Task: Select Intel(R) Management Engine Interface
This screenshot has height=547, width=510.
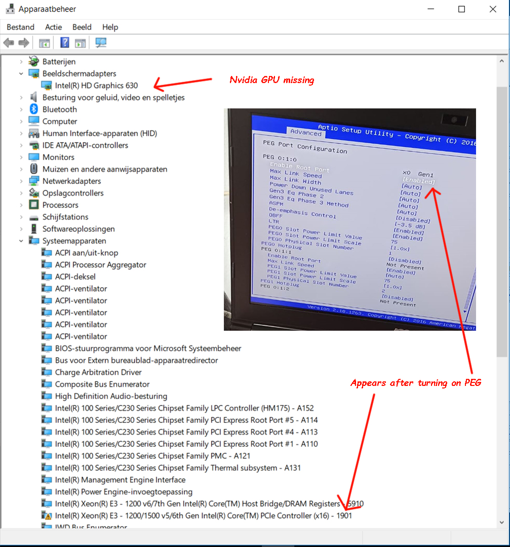Action: (120, 480)
